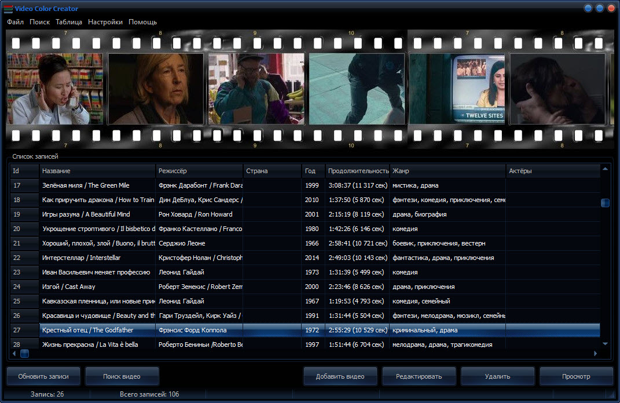620x403 pixels.
Task: Click vertical scrollbar down arrow
Action: point(605,344)
